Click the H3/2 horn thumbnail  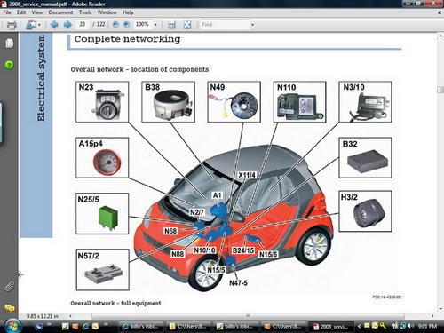(366, 211)
